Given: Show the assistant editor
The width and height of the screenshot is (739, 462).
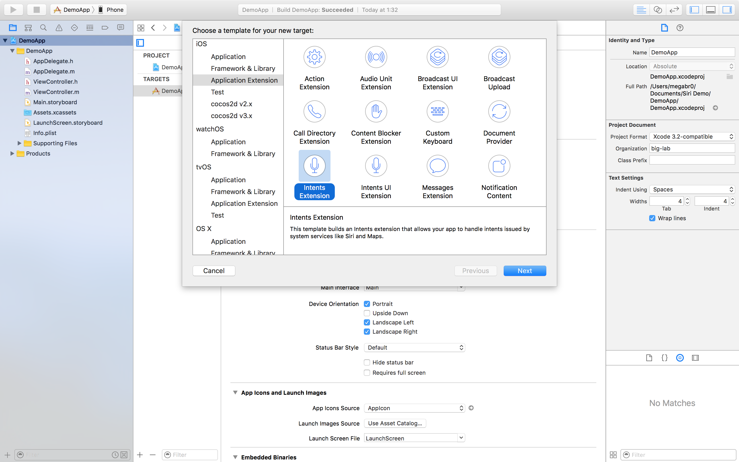Looking at the screenshot, I should click(657, 10).
